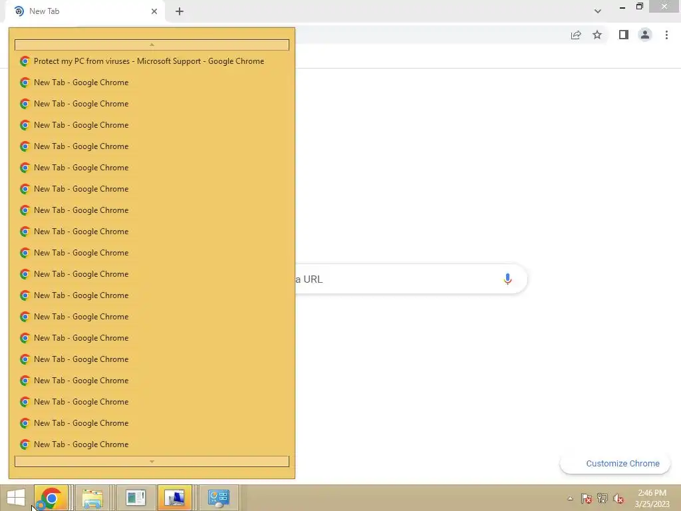Close the New Tab tab

(154, 11)
